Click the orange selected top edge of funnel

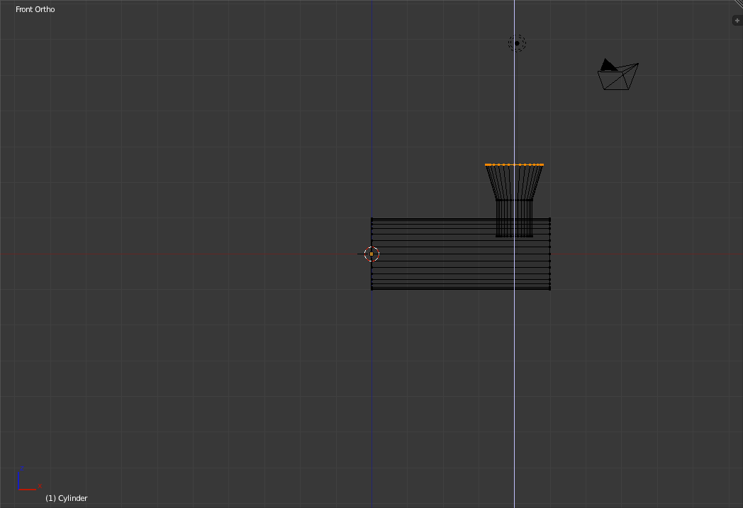514,165
